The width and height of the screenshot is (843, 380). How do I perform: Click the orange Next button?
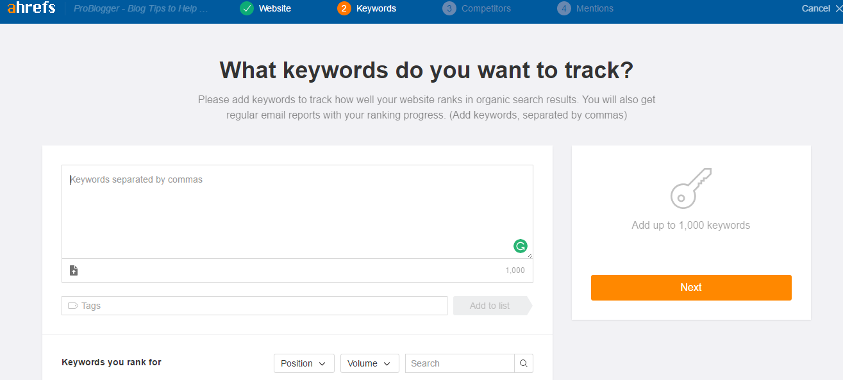(691, 288)
